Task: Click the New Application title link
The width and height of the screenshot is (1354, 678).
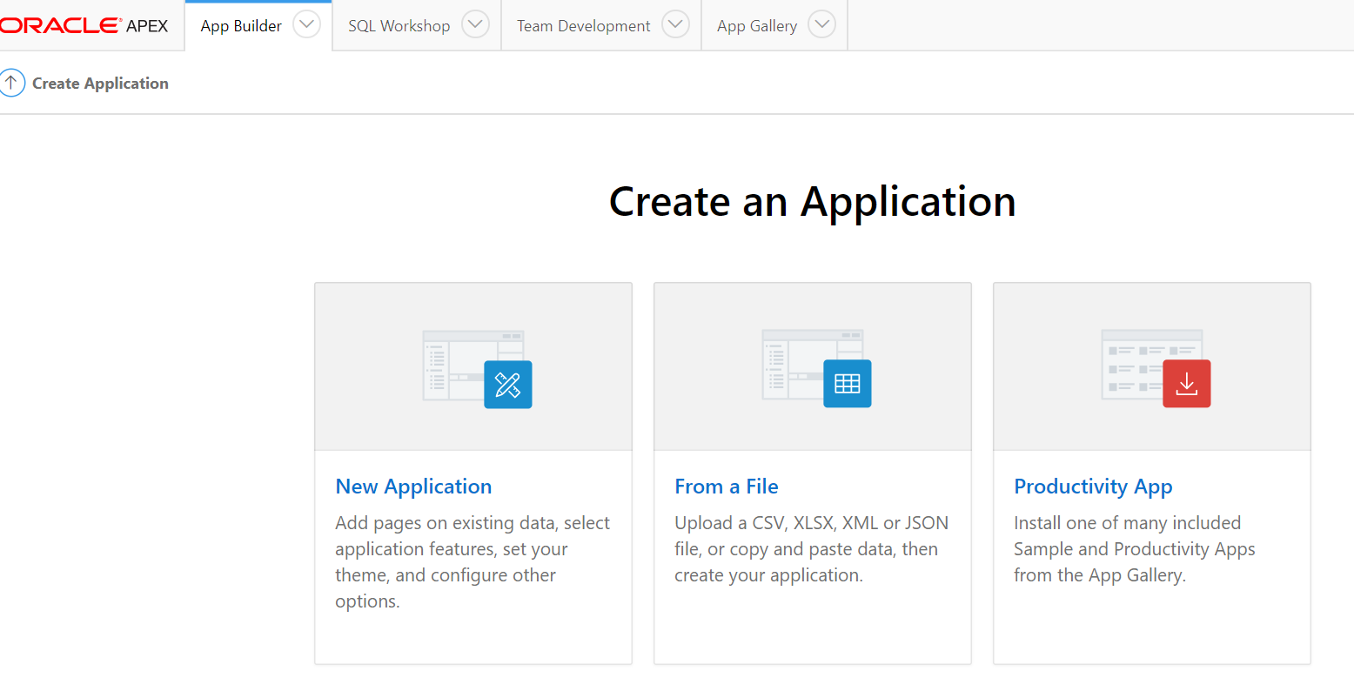Action: (x=413, y=487)
